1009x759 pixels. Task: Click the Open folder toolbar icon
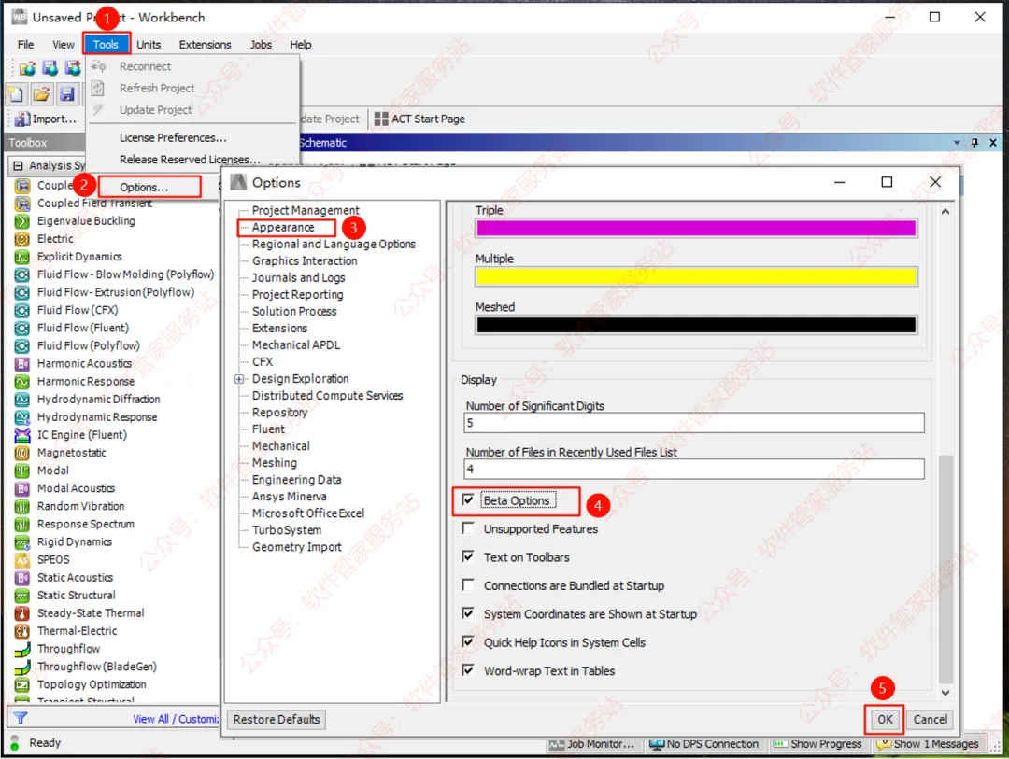pos(41,94)
